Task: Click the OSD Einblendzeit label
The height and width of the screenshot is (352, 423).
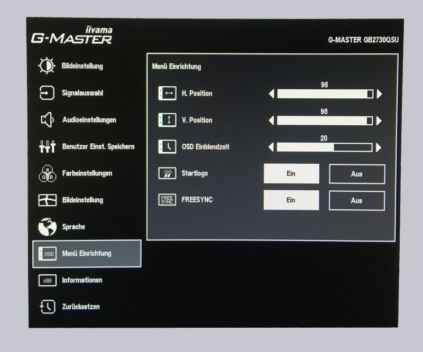Action: click(205, 147)
